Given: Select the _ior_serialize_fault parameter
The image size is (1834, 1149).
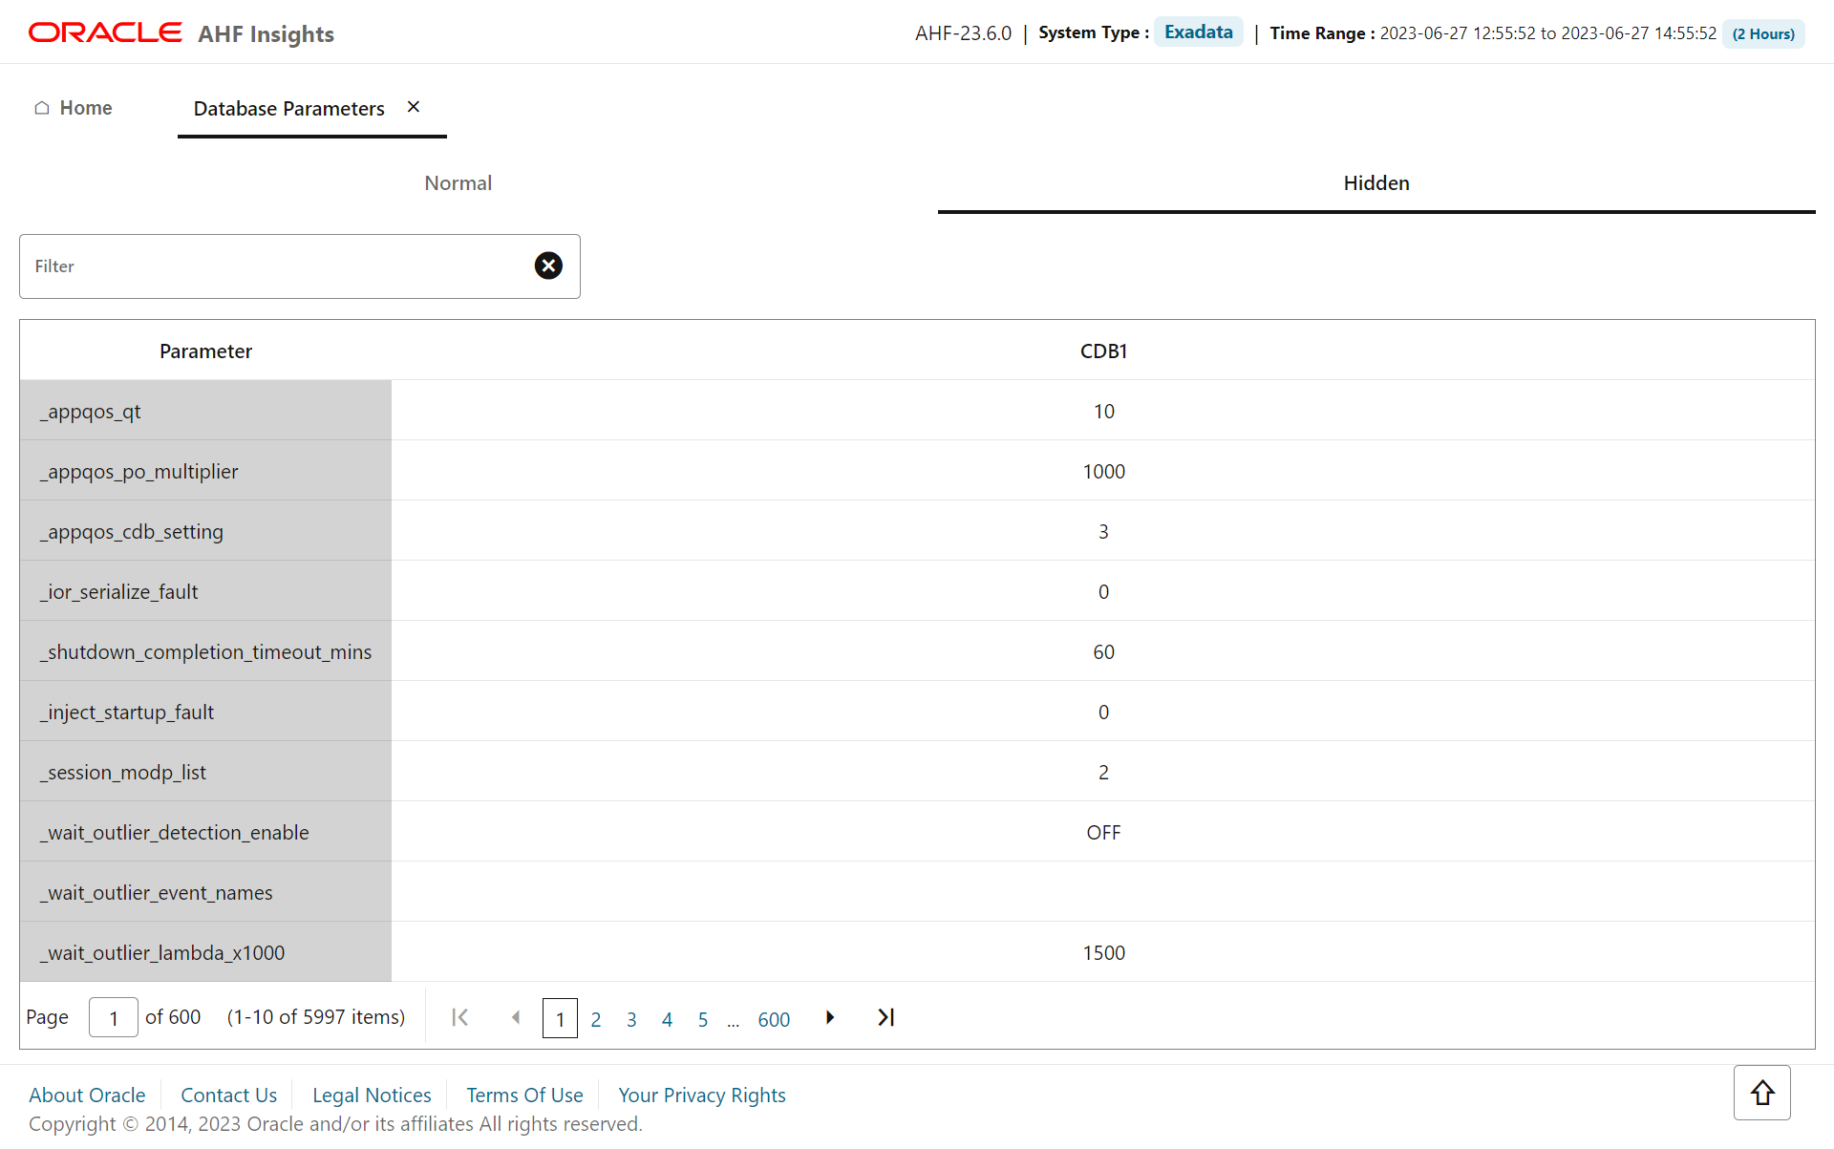Looking at the screenshot, I should (205, 591).
